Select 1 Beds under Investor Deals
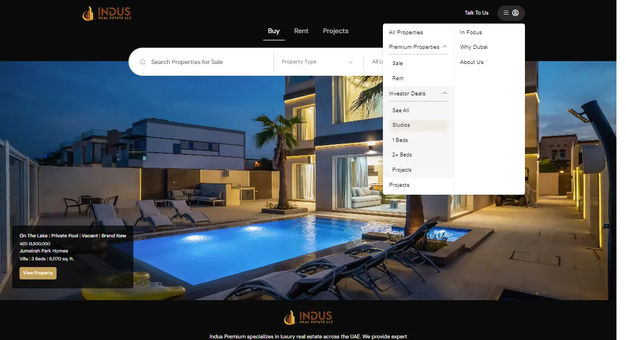The image size is (626, 340). [400, 140]
